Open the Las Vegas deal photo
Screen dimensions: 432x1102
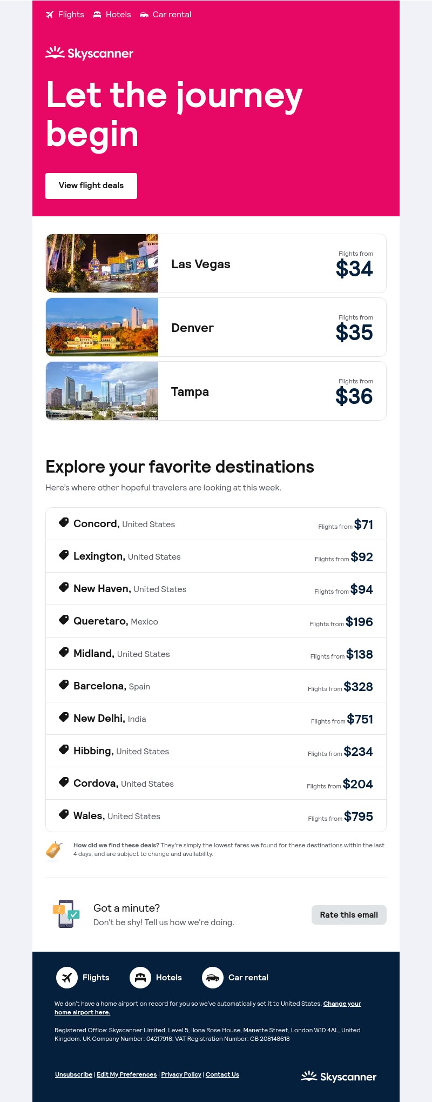(x=102, y=263)
